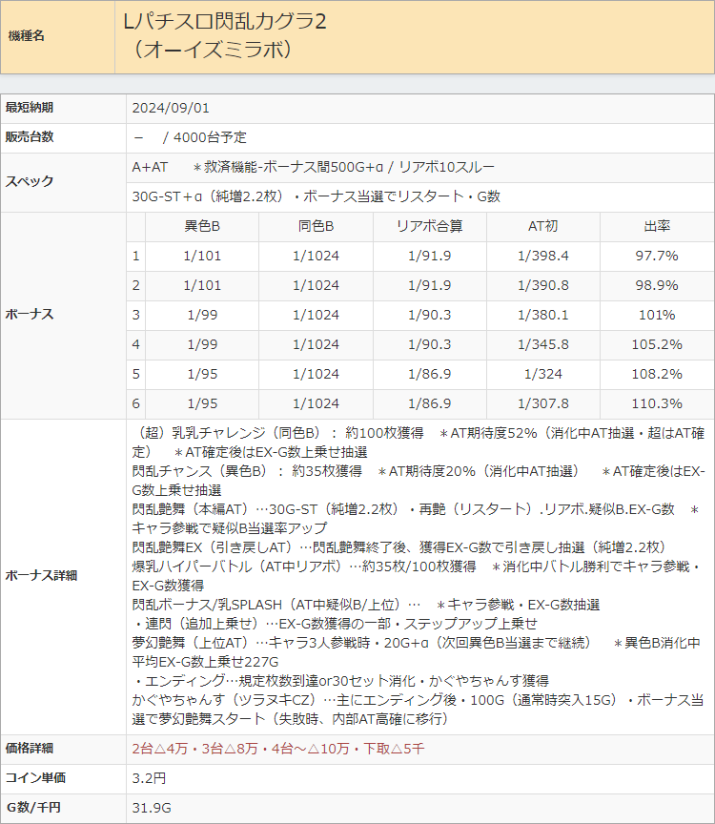Select spec line starting with A+AT
The image size is (715, 824).
(313, 167)
